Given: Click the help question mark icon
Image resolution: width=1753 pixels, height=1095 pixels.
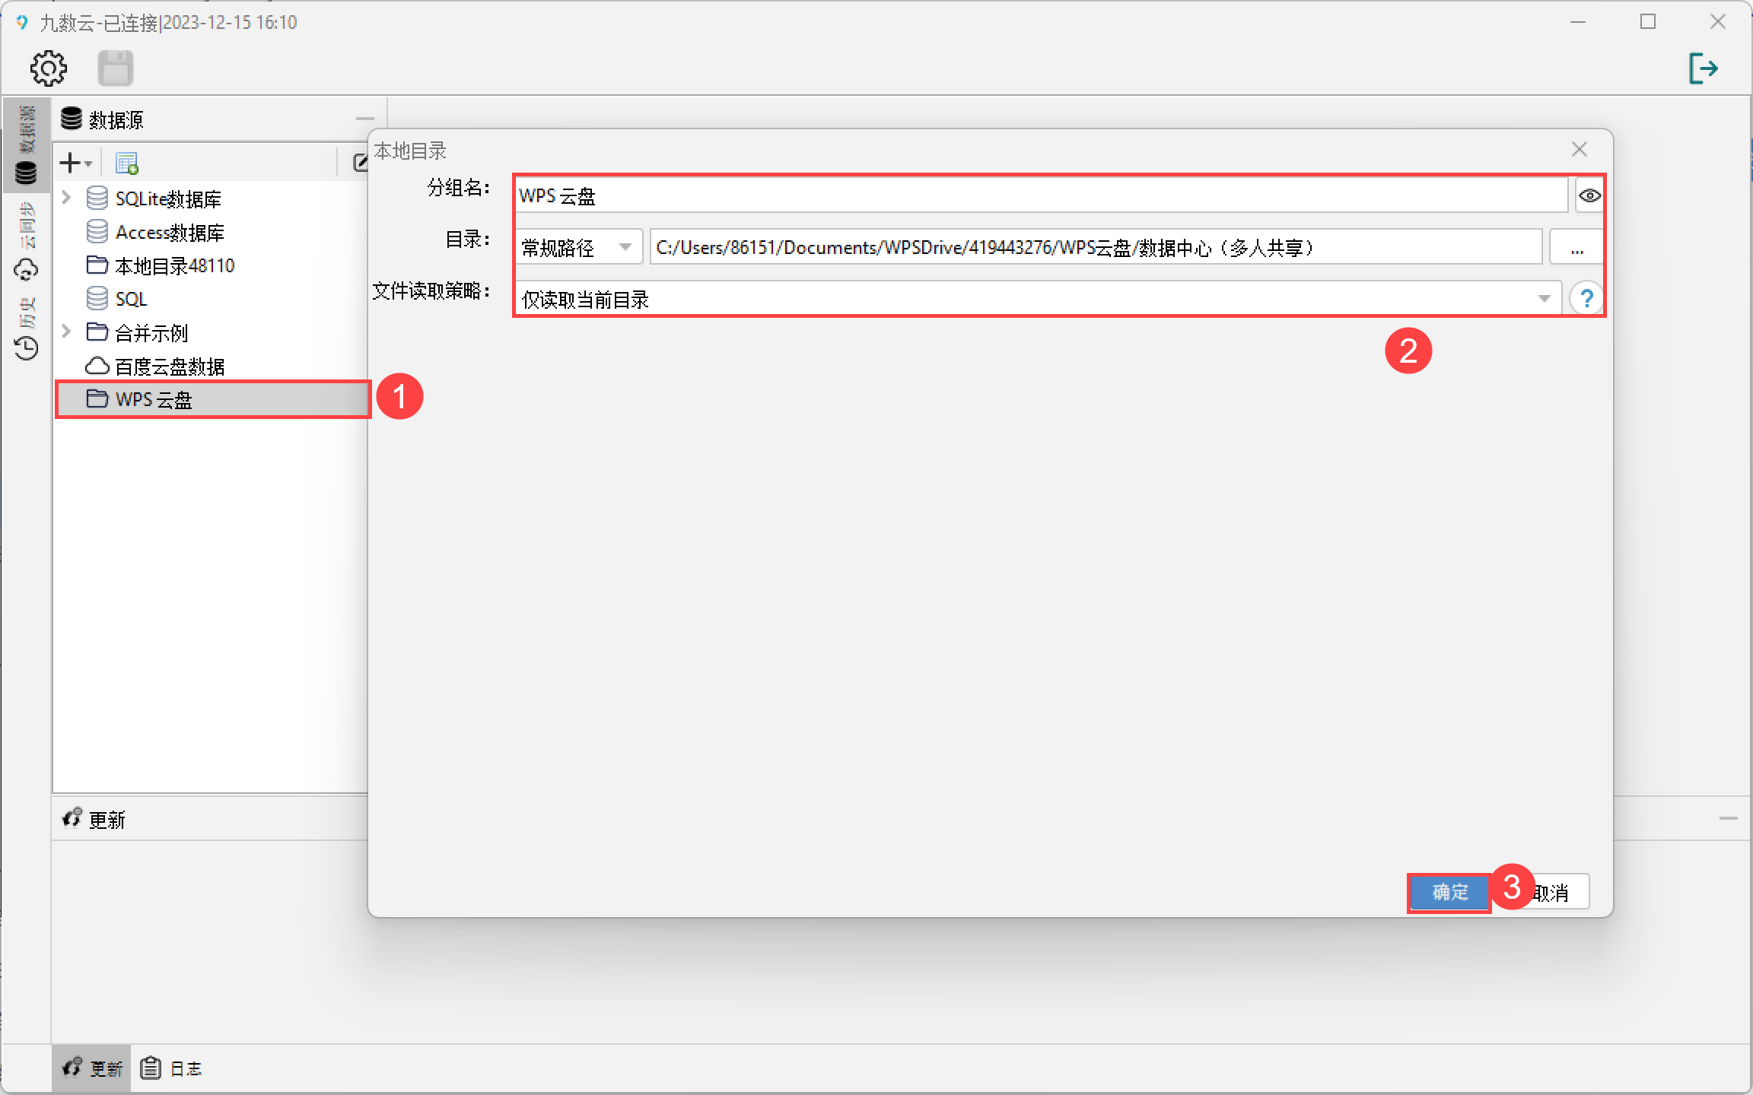Looking at the screenshot, I should (1586, 298).
